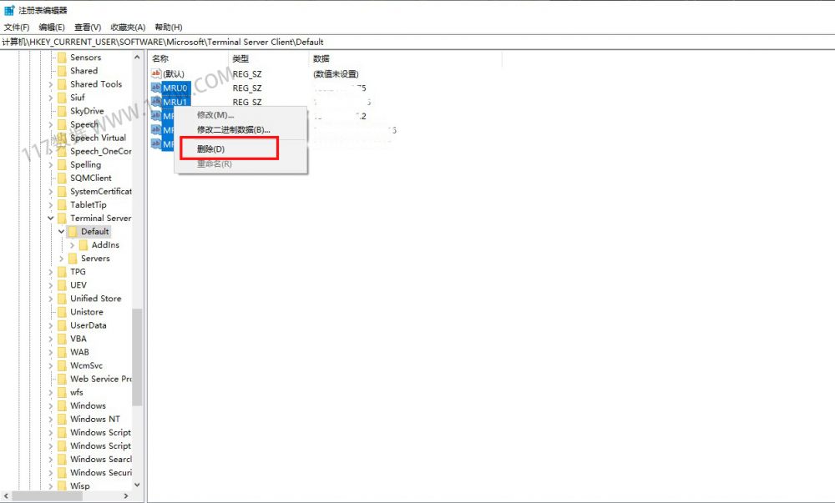Viewport: 835px width, 503px height.
Task: Click the registry path address bar
Action: click(417, 42)
